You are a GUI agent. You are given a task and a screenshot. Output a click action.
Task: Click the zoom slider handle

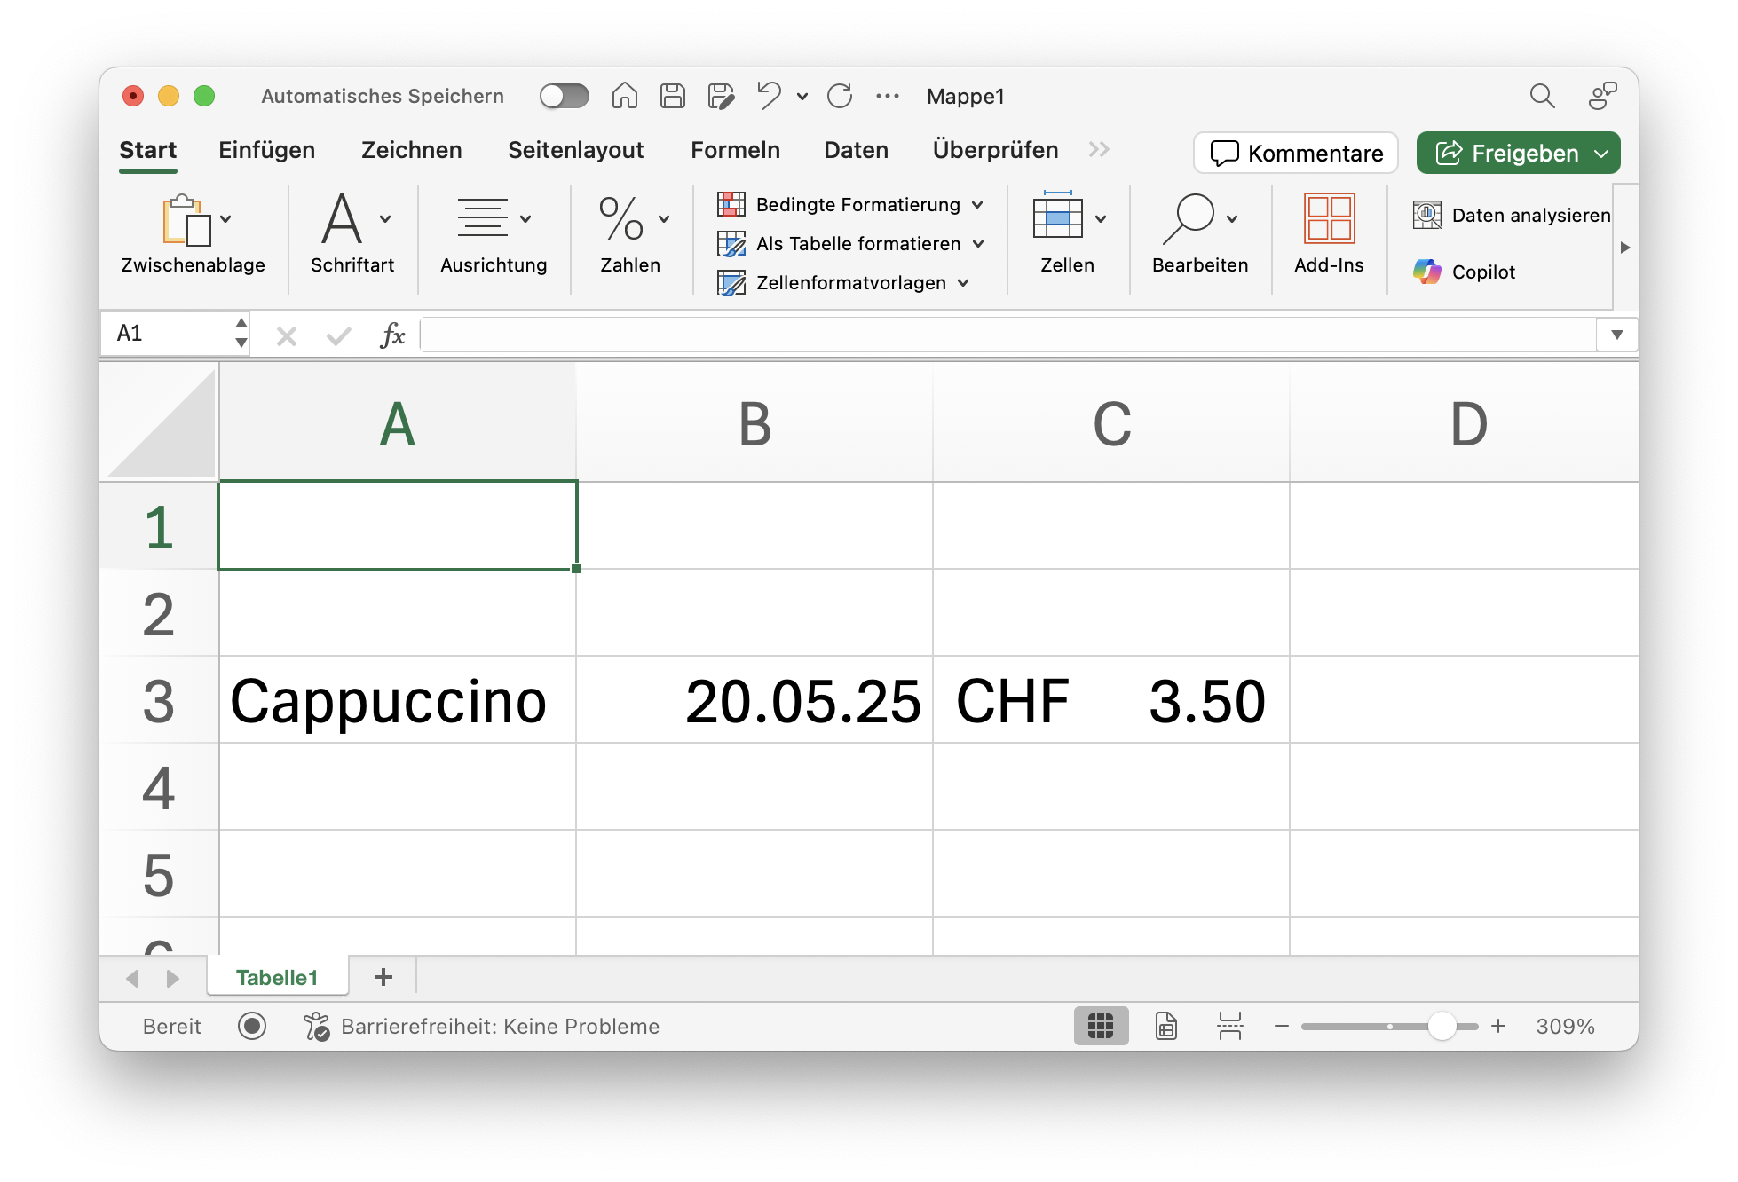point(1442,1027)
